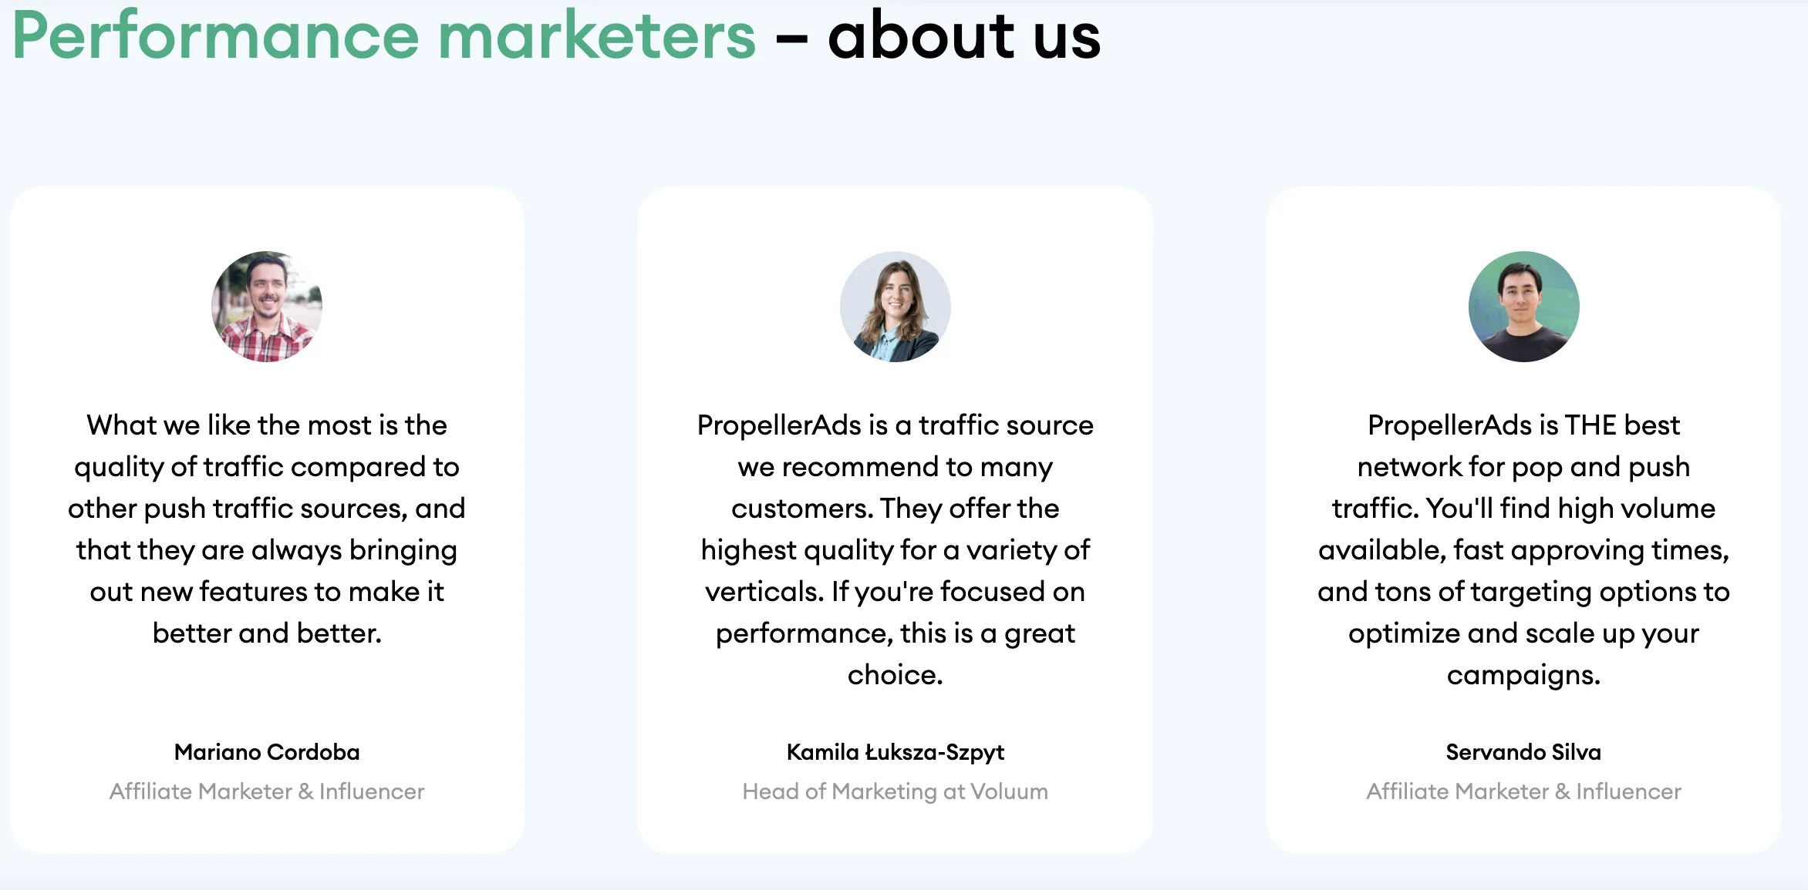Viewport: 1808px width, 890px height.
Task: Click the green "Performance marketers" heading text
Action: point(384,35)
